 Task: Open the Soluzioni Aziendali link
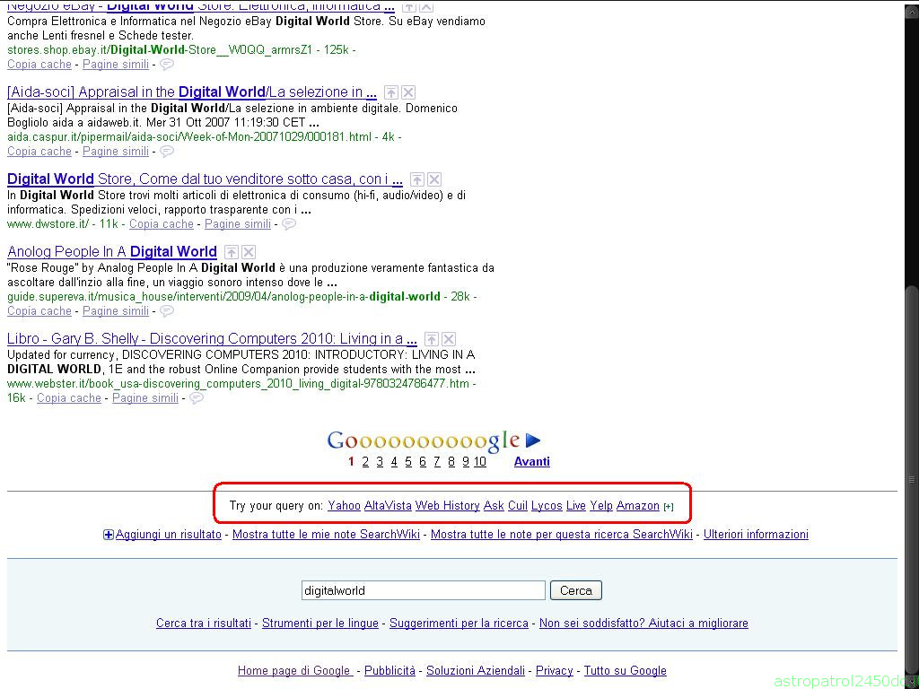[x=476, y=671]
